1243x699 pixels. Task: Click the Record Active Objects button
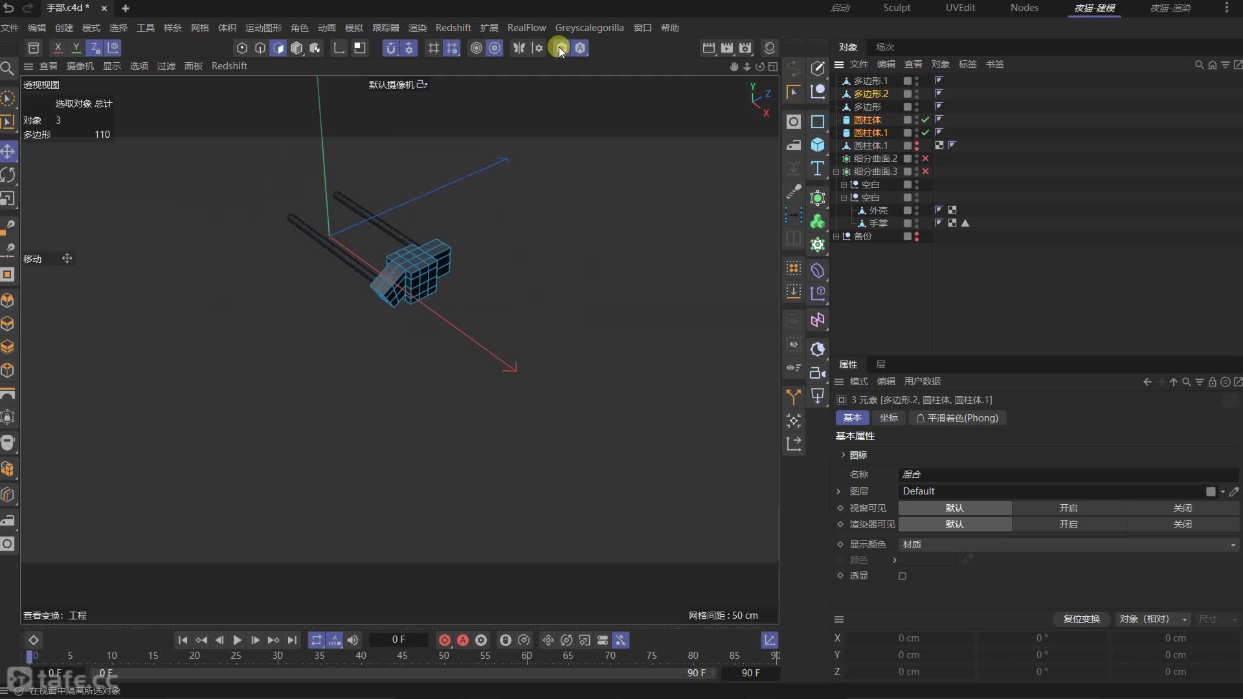pos(445,640)
